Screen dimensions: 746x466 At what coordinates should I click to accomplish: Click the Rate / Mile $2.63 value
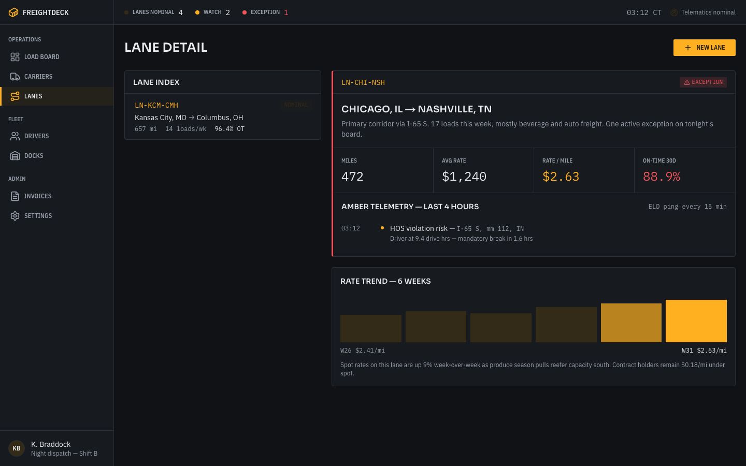561,177
